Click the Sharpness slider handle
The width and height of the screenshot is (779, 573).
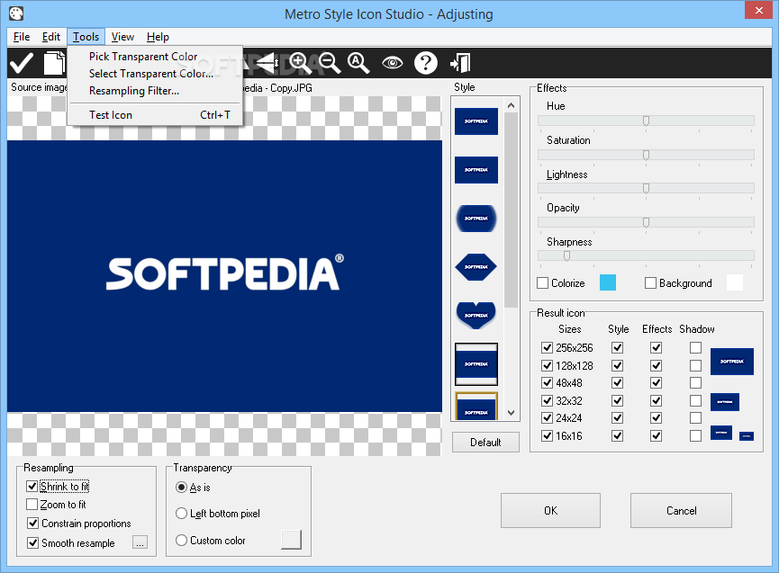click(566, 256)
